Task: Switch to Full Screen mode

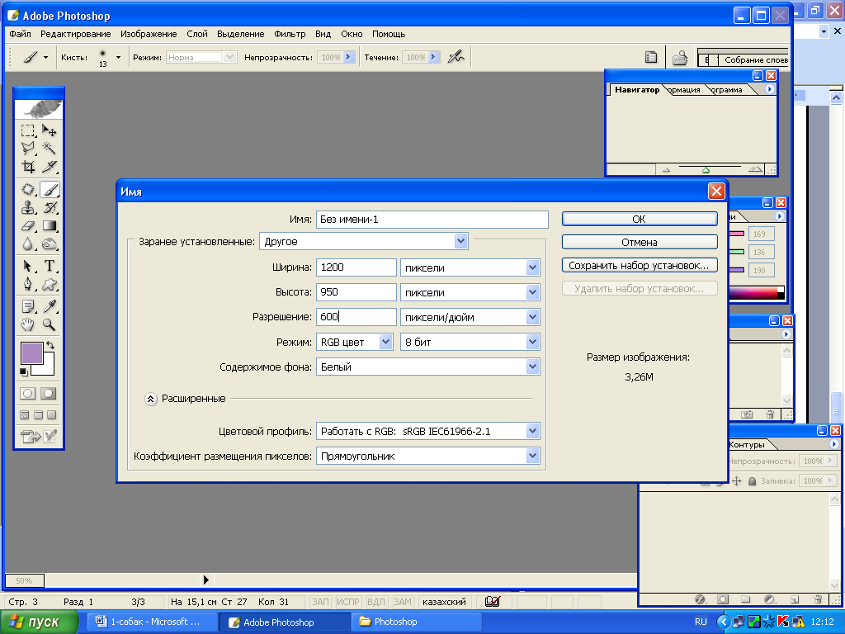Action: click(x=52, y=415)
